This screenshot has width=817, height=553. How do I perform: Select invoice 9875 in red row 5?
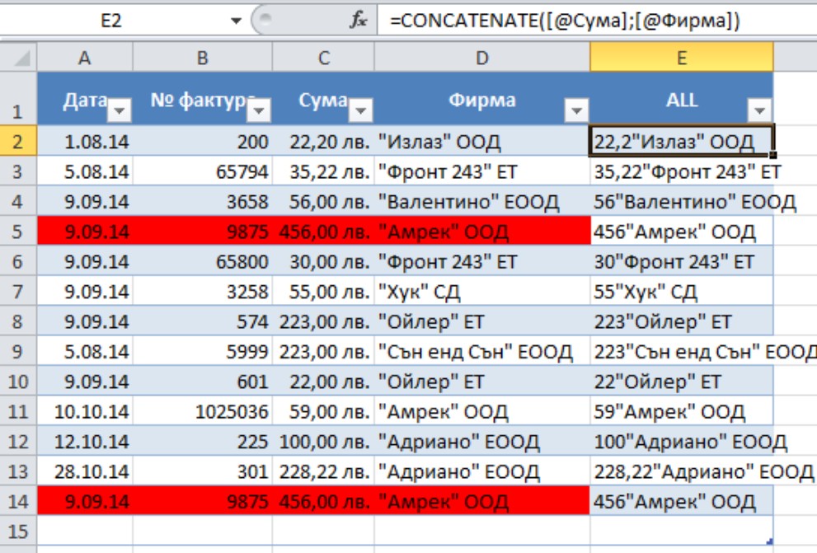pos(202,232)
